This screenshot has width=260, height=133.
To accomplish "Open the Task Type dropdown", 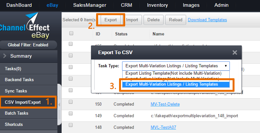I will click(x=176, y=66).
